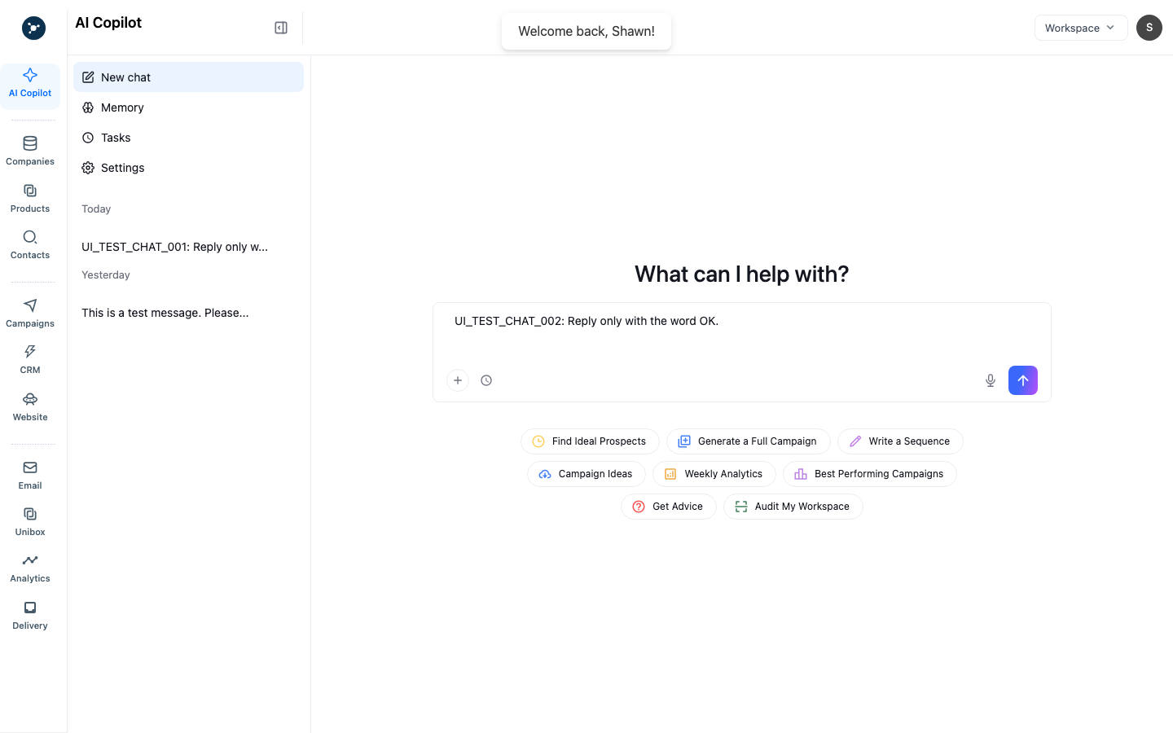This screenshot has height=733, width=1173.
Task: Select the Weekly Analytics suggestion
Action: pyautogui.click(x=714, y=474)
